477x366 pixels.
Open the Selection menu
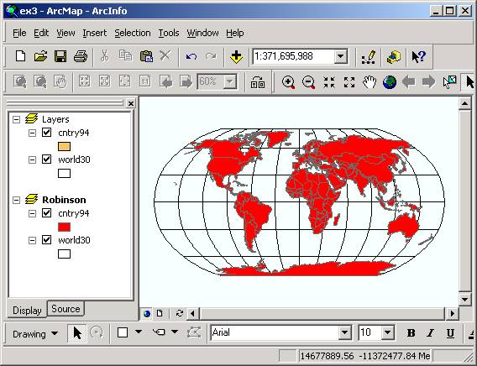click(x=133, y=33)
